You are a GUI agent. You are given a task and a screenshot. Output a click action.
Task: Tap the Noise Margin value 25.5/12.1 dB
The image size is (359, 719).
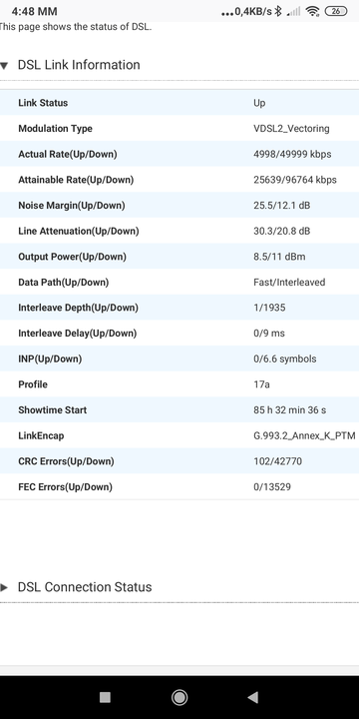point(281,206)
